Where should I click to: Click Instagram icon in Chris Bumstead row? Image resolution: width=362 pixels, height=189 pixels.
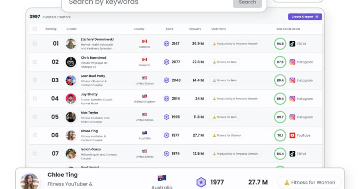point(292,62)
